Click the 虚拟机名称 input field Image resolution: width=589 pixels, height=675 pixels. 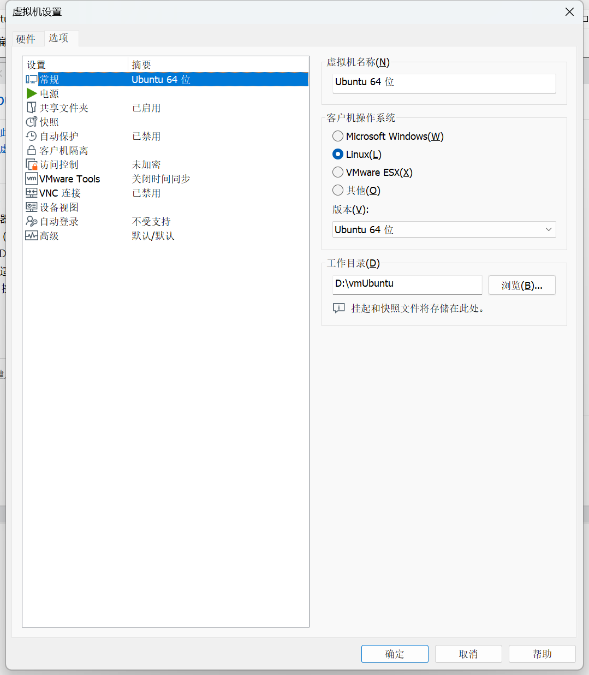click(x=444, y=84)
